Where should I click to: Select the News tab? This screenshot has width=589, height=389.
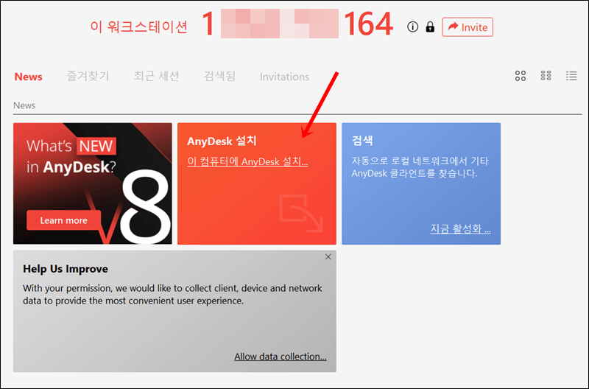pos(28,77)
